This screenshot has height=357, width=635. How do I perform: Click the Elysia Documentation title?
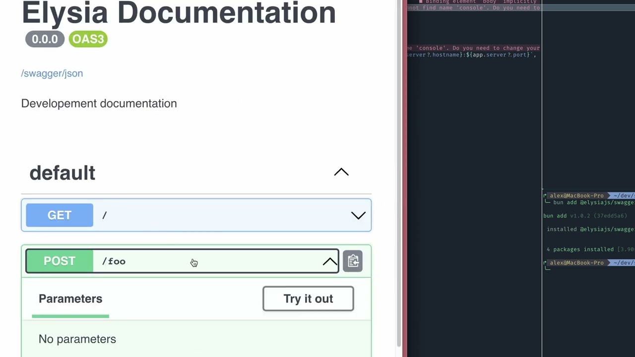pos(179,13)
